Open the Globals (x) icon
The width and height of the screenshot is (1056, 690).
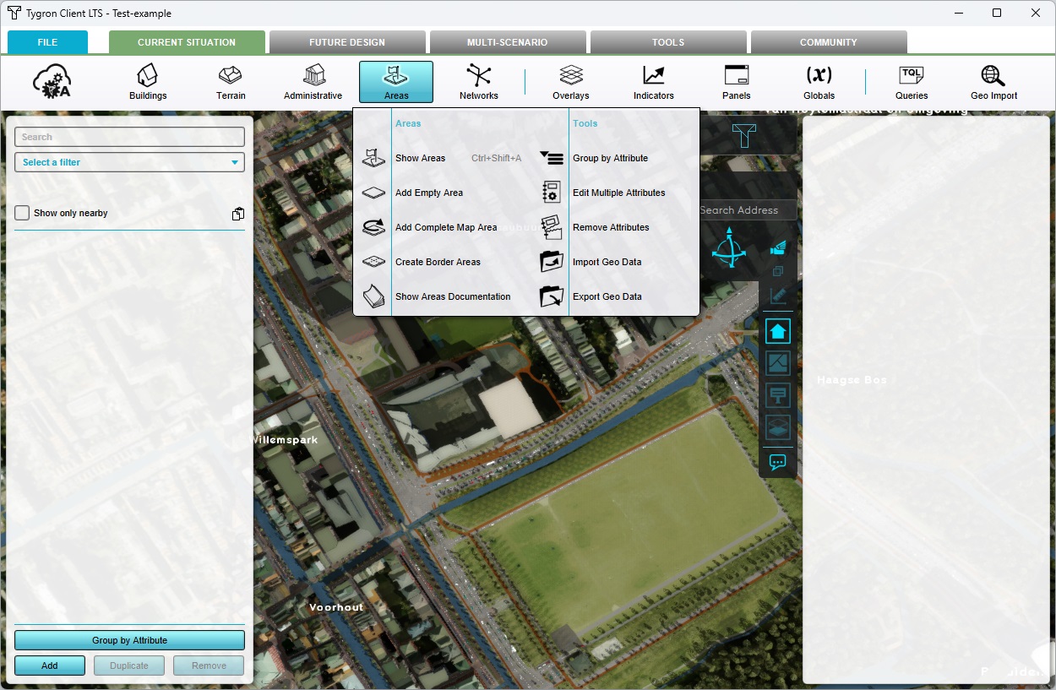[x=819, y=77]
